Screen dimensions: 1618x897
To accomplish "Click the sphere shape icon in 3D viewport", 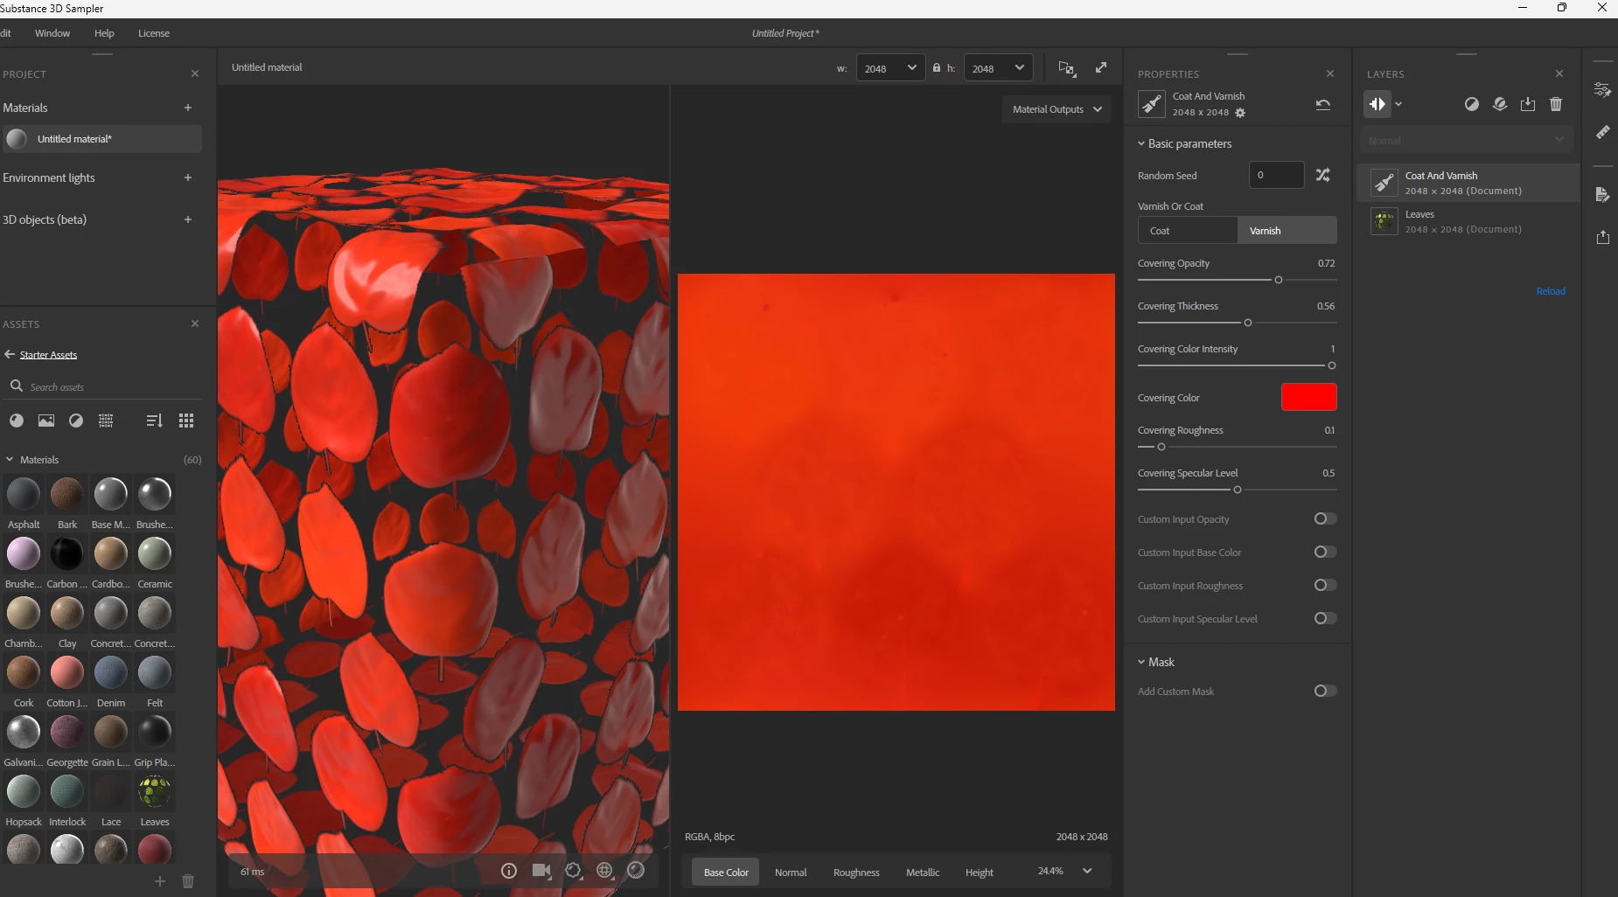I will coord(636,870).
